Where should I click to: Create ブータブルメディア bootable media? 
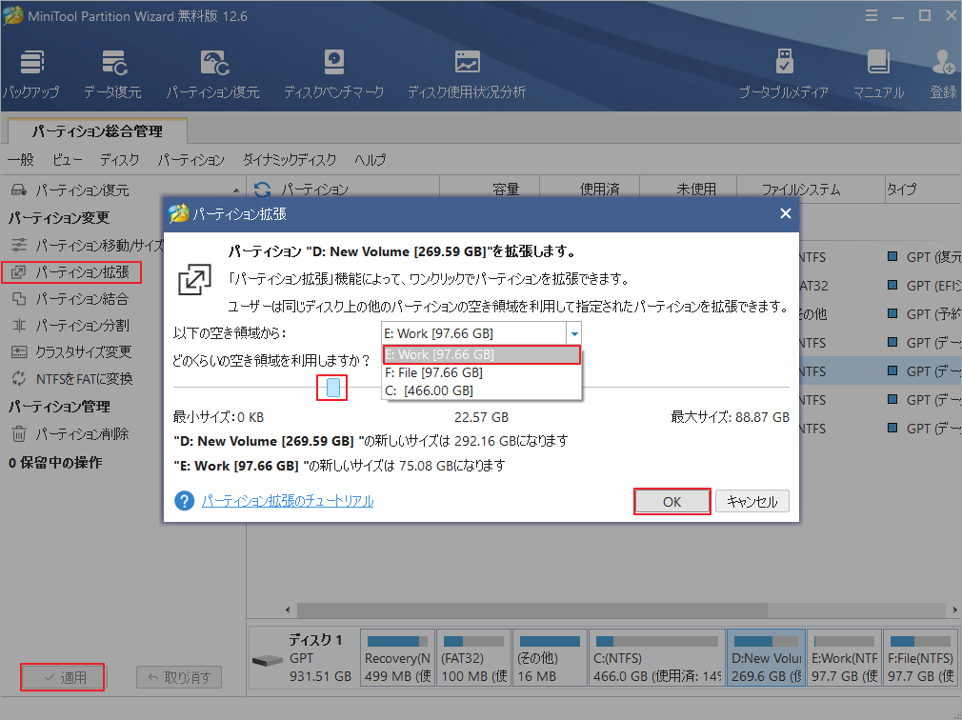(784, 75)
